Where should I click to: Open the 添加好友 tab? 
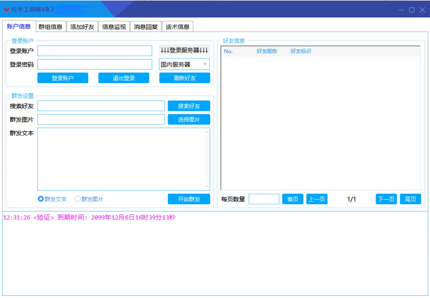point(82,27)
